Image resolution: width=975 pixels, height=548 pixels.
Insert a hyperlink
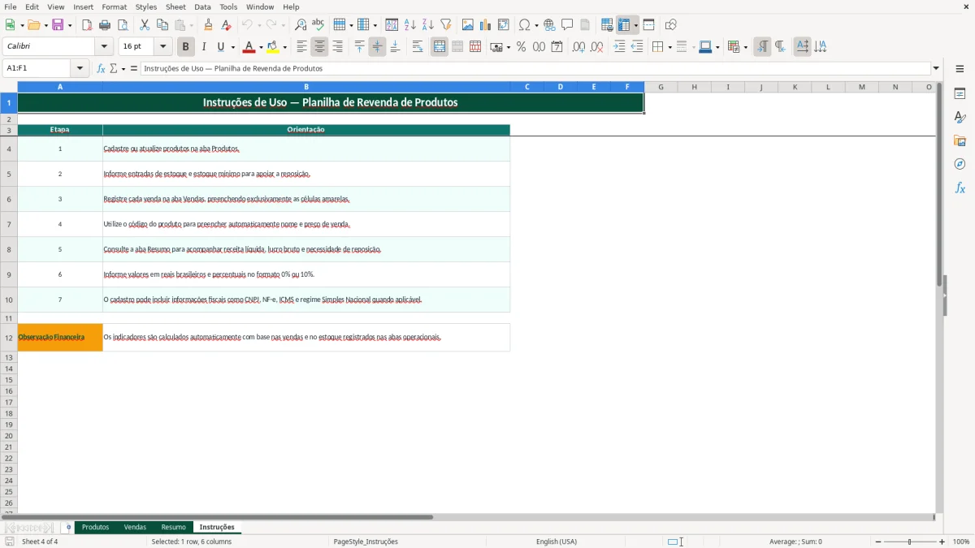pyautogui.click(x=550, y=25)
